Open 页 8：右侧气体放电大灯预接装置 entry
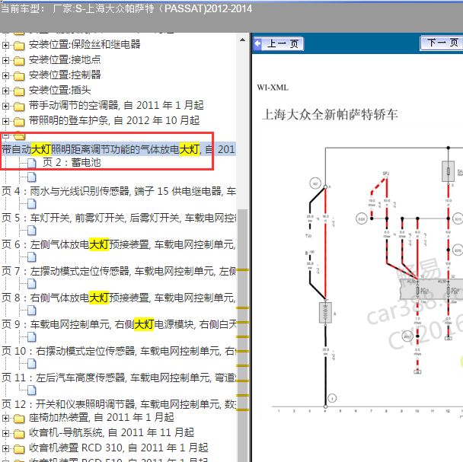This screenshot has height=462, width=463. tap(118, 298)
